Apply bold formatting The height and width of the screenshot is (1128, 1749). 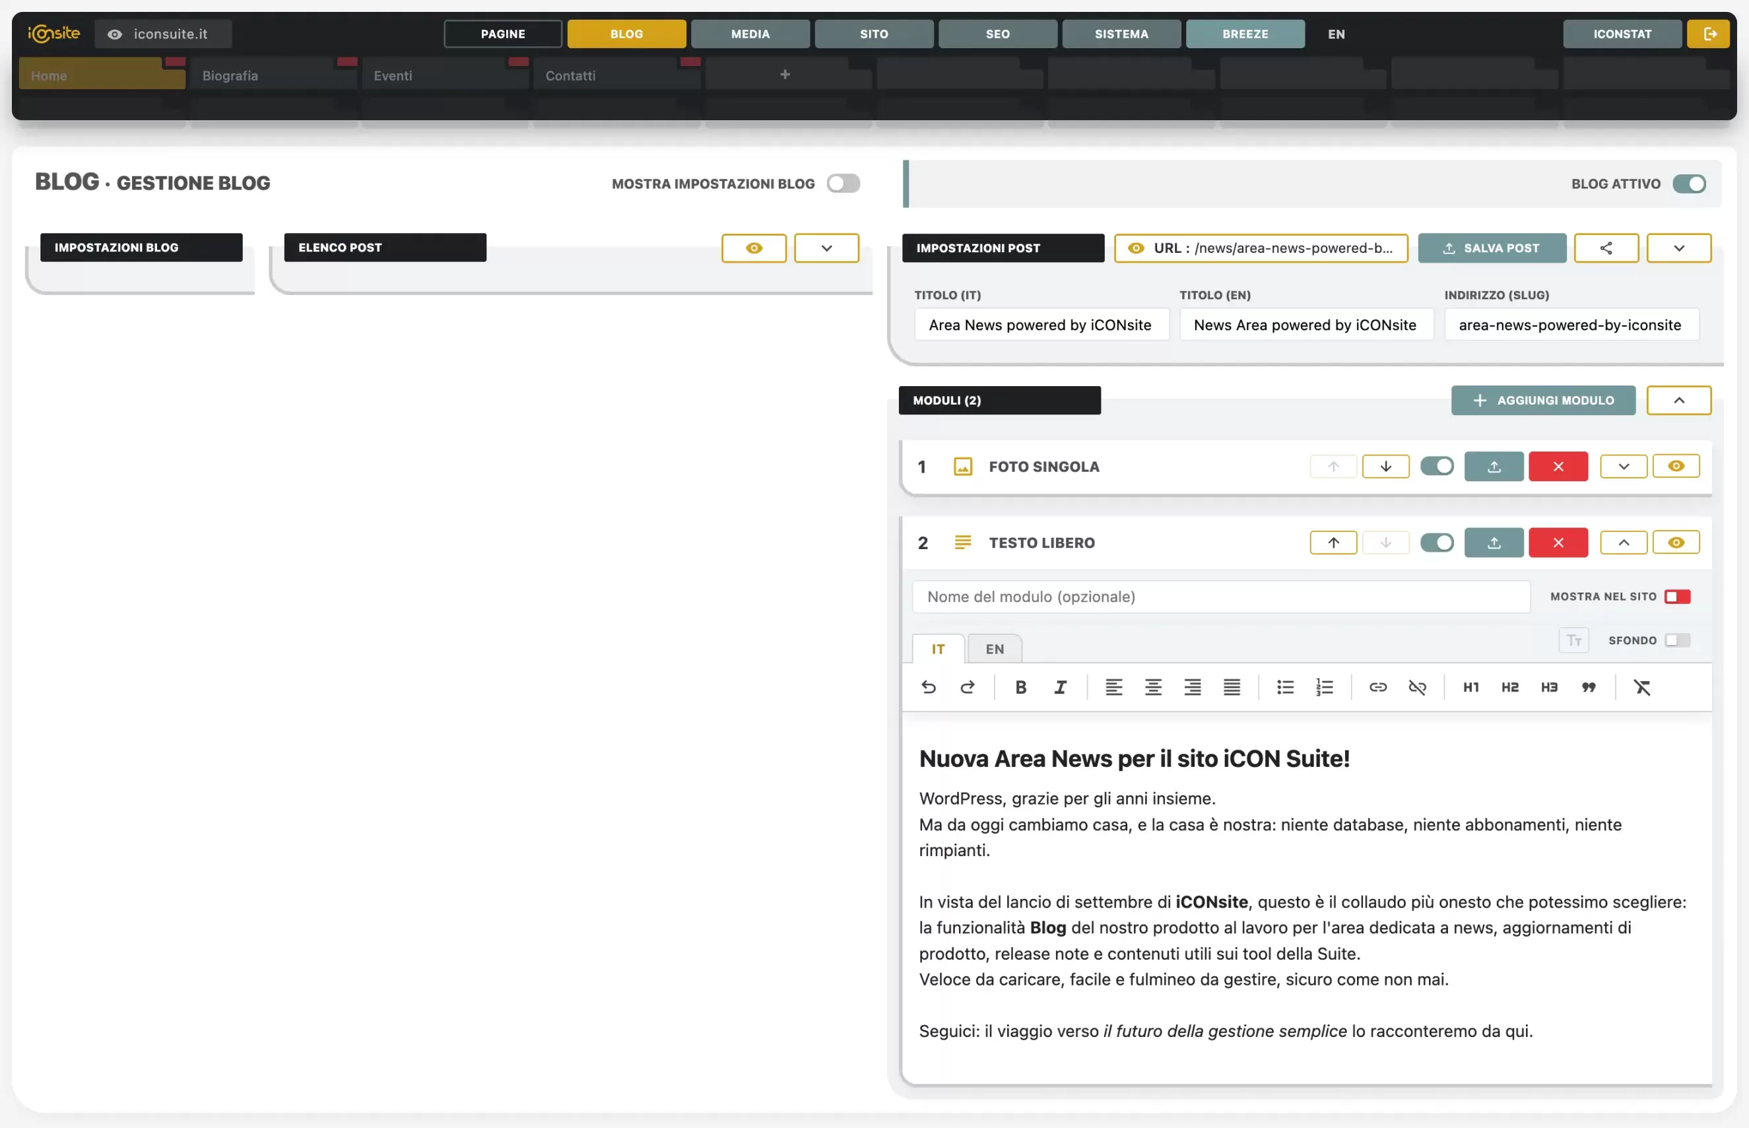point(1021,687)
